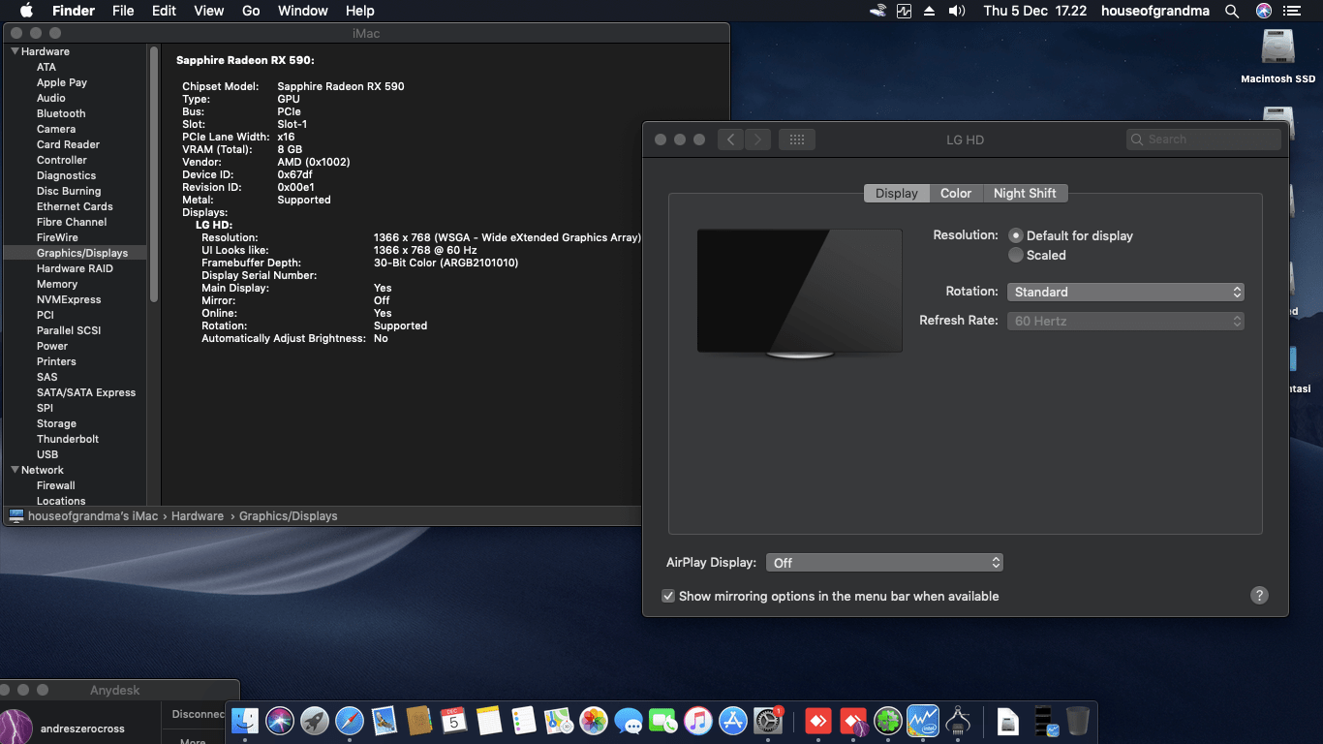Open Messages app in the Dock
Viewport: 1323px width, 744px height.
629,721
